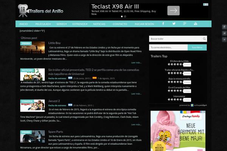227x151 pixels.
Task: Open the Ernsting's family baby fashion ad
Action: [178, 131]
